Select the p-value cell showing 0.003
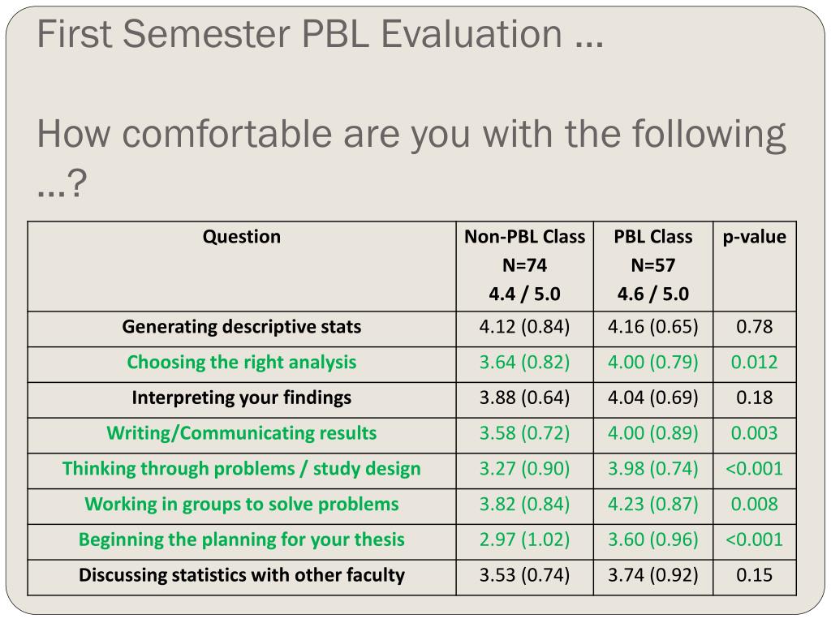The image size is (831, 623). click(x=755, y=433)
